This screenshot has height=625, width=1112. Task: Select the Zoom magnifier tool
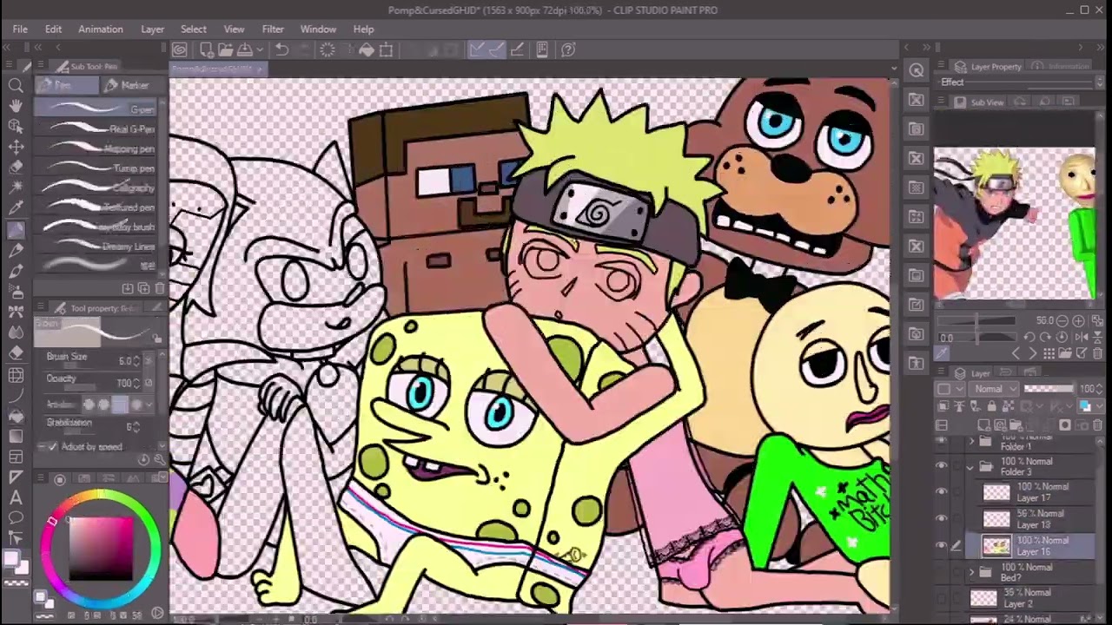[x=16, y=85]
